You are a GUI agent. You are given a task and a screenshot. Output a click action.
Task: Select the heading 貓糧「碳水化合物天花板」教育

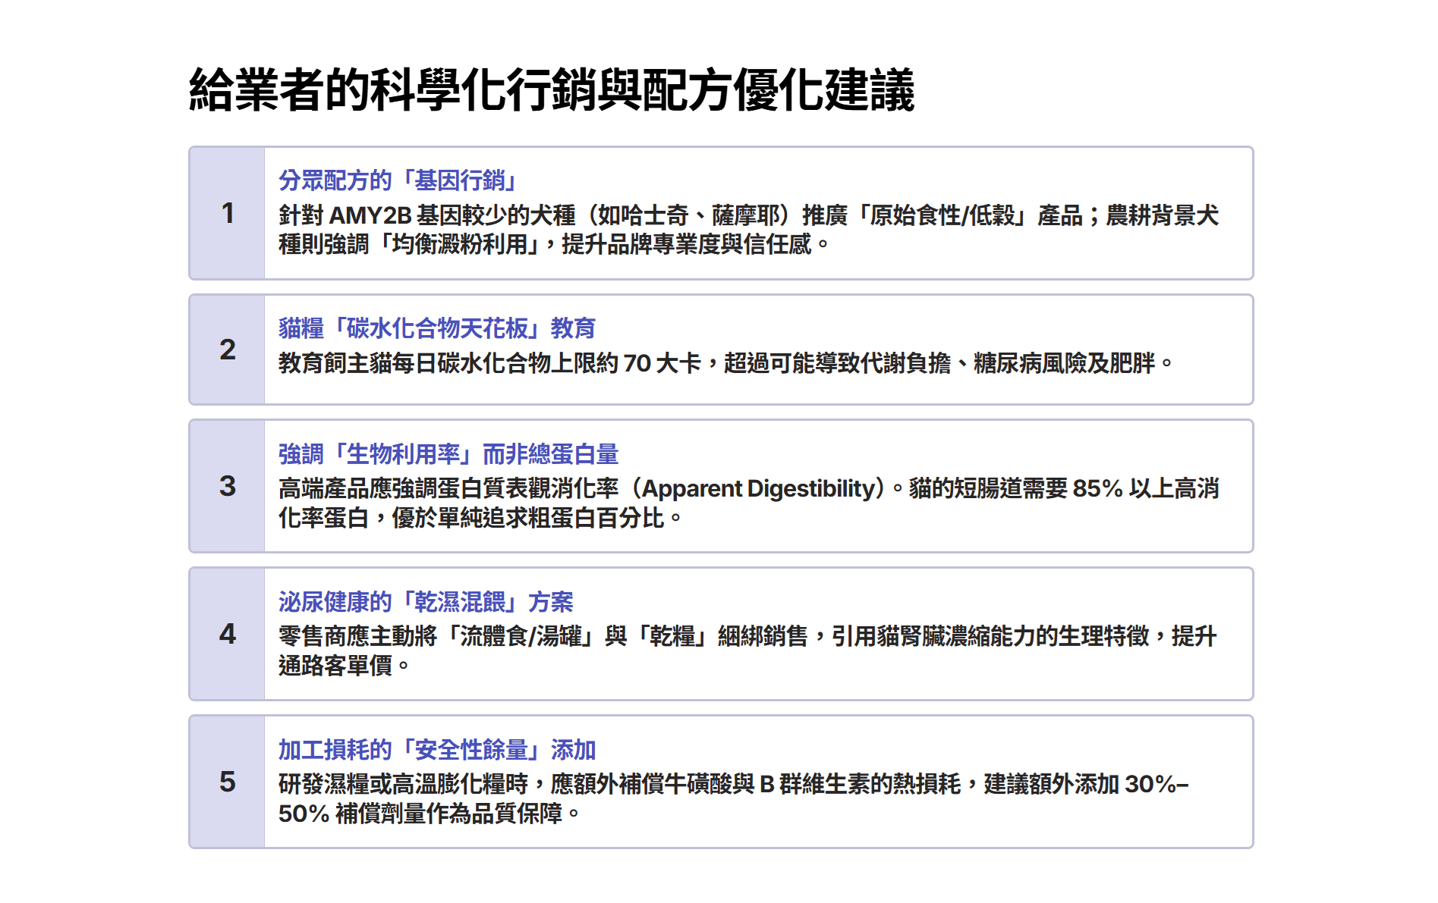click(436, 328)
